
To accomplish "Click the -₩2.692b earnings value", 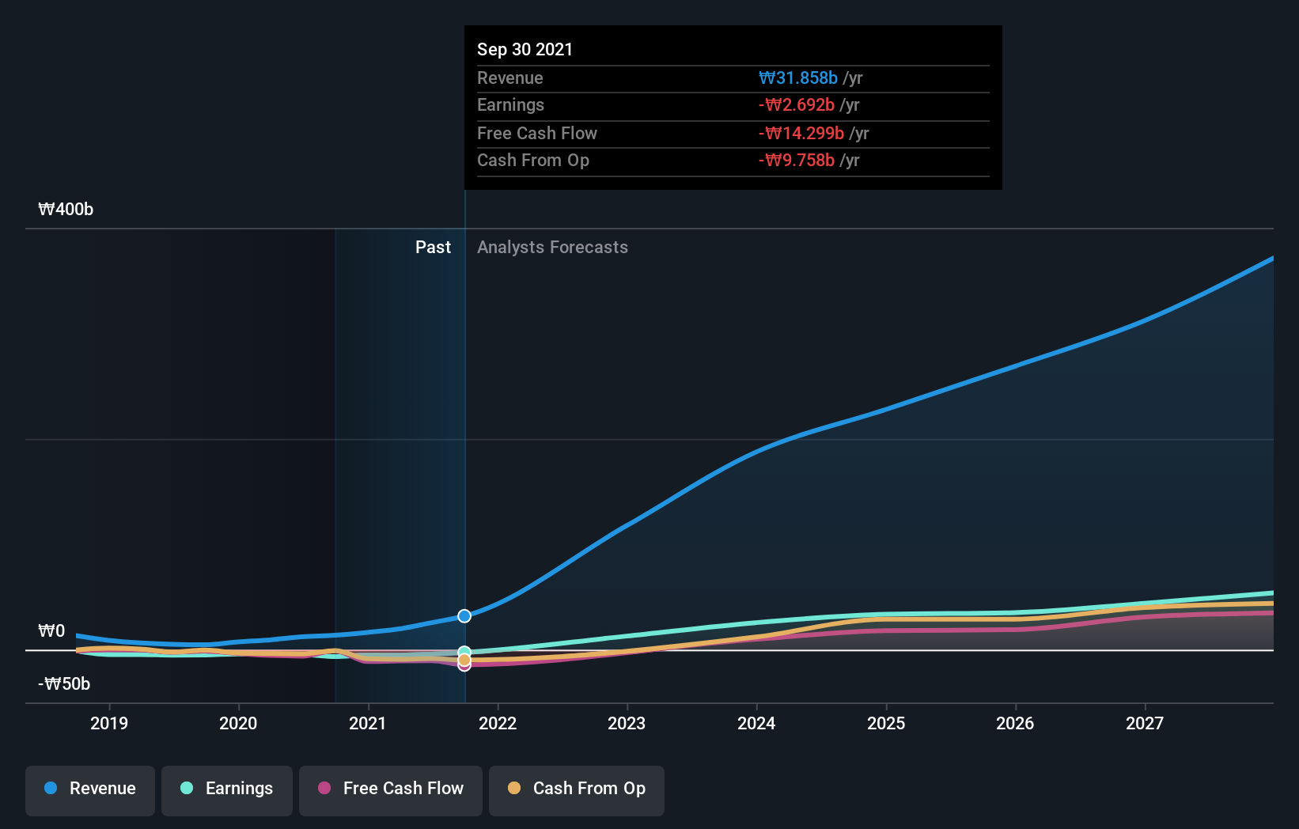I will click(x=797, y=104).
